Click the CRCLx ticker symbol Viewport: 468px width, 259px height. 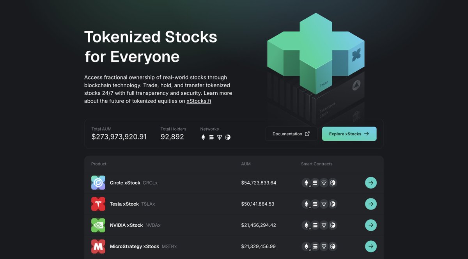click(x=150, y=183)
